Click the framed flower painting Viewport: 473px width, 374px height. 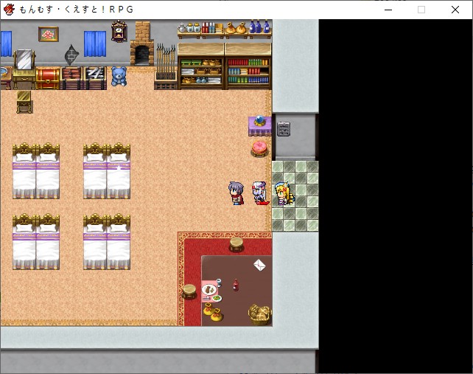(x=49, y=34)
